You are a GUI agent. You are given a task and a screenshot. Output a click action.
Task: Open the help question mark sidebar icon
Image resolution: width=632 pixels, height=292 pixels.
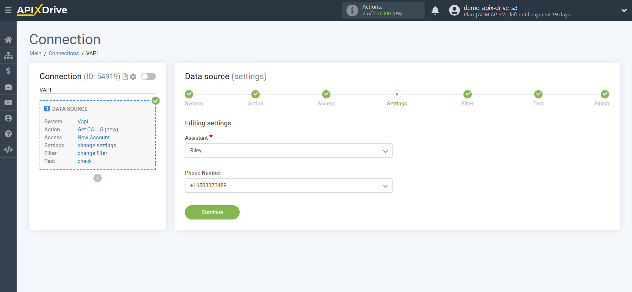coord(8,134)
